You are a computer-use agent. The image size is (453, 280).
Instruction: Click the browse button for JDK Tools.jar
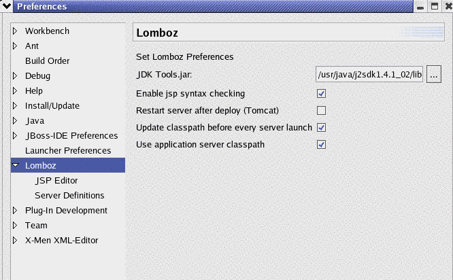click(434, 74)
